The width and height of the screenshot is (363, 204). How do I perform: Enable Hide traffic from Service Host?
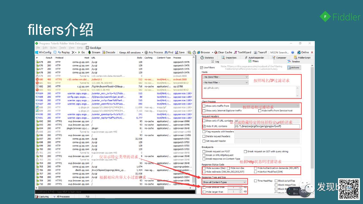tap(260, 111)
